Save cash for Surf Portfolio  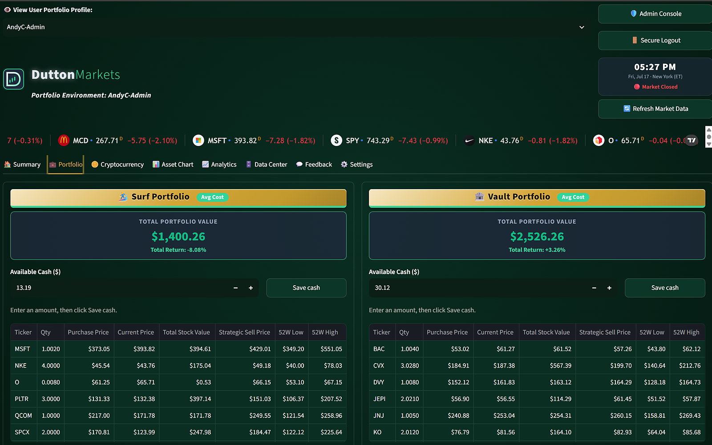(306, 288)
